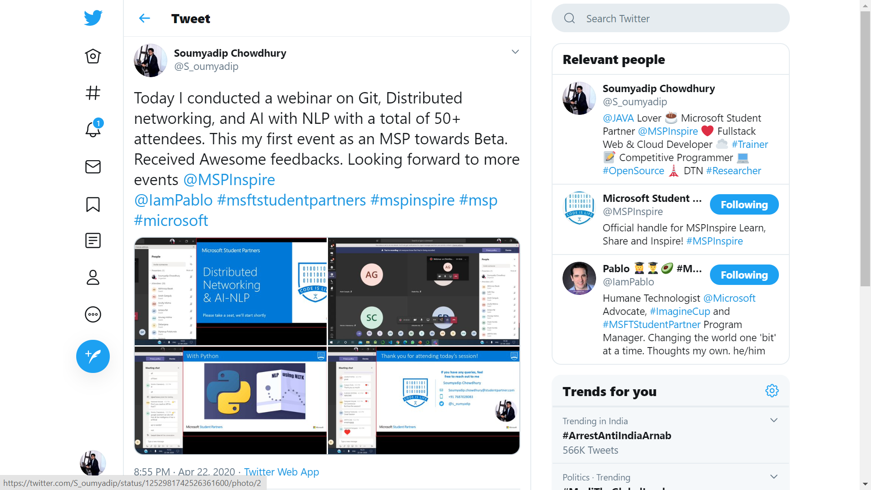Open Notifications bell icon
Screen dimensions: 871x490
(93, 130)
